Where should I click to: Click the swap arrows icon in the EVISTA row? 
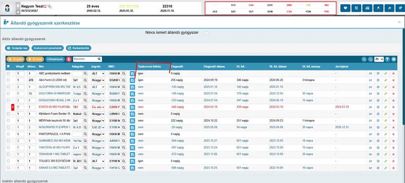coord(370,107)
